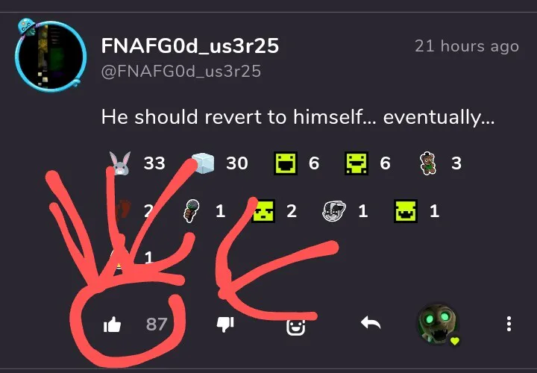Toggle the ice cube reaction with 30
Viewport: 537px width, 373px height.
click(x=203, y=163)
